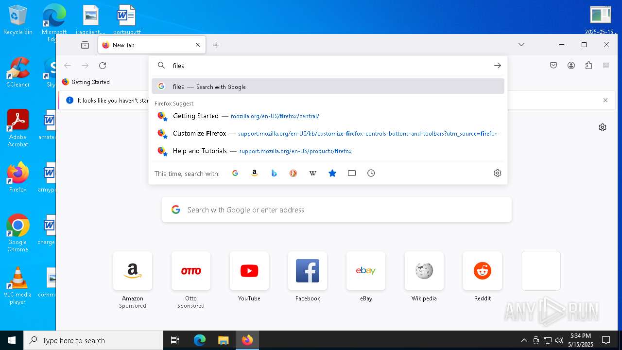Open the Help and Tutorials suggestion
622x350 pixels.
[328, 151]
